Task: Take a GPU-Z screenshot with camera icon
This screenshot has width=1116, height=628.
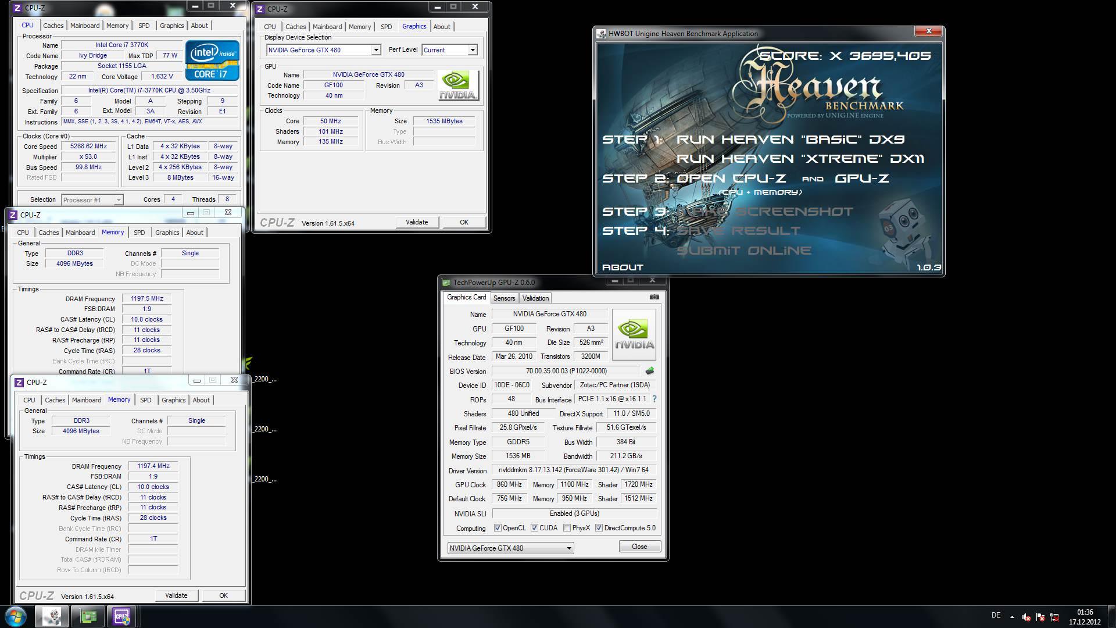Action: pyautogui.click(x=654, y=297)
